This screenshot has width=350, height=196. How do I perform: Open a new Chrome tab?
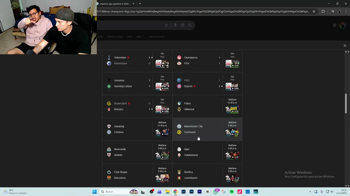[140, 4]
